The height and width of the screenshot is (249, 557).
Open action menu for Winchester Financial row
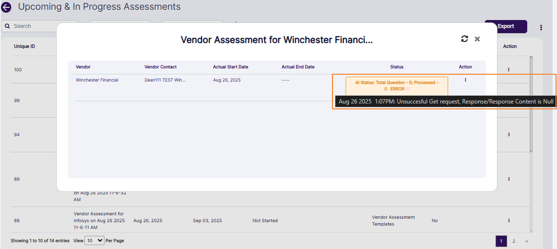pos(465,80)
